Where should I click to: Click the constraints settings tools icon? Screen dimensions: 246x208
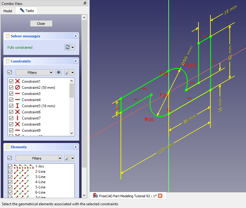click(67, 72)
